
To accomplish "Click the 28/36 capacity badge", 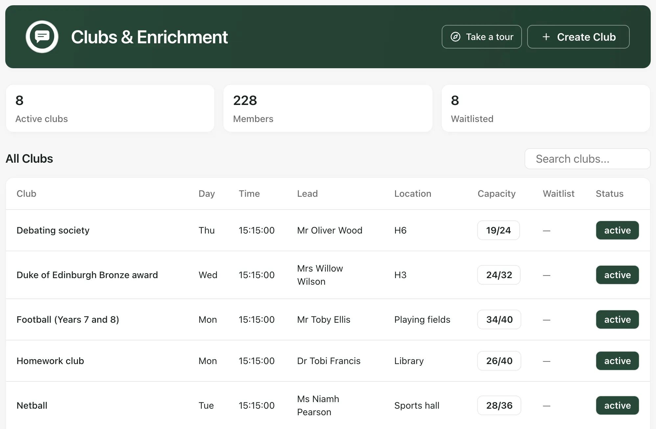I will [499, 405].
